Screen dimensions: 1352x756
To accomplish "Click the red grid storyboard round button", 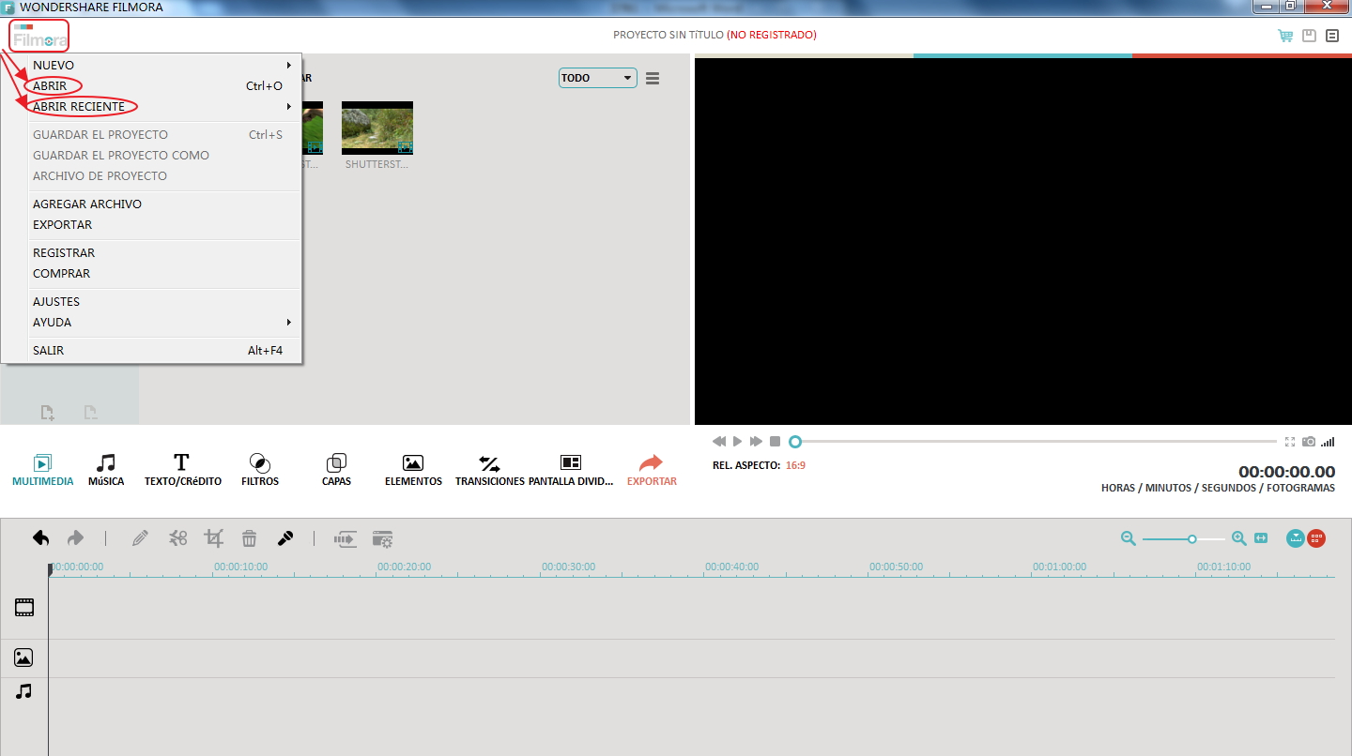I will (1316, 538).
